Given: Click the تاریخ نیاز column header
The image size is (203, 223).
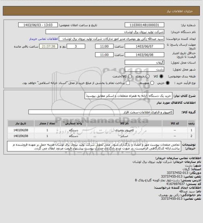Looking at the screenshot, I should click(21, 123).
